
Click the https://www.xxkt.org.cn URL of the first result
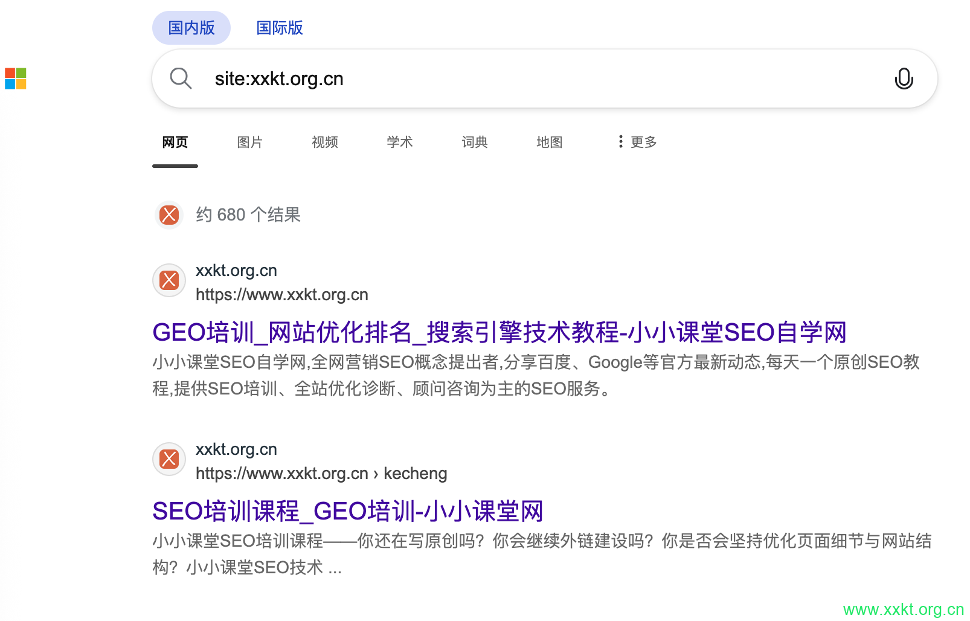(282, 295)
